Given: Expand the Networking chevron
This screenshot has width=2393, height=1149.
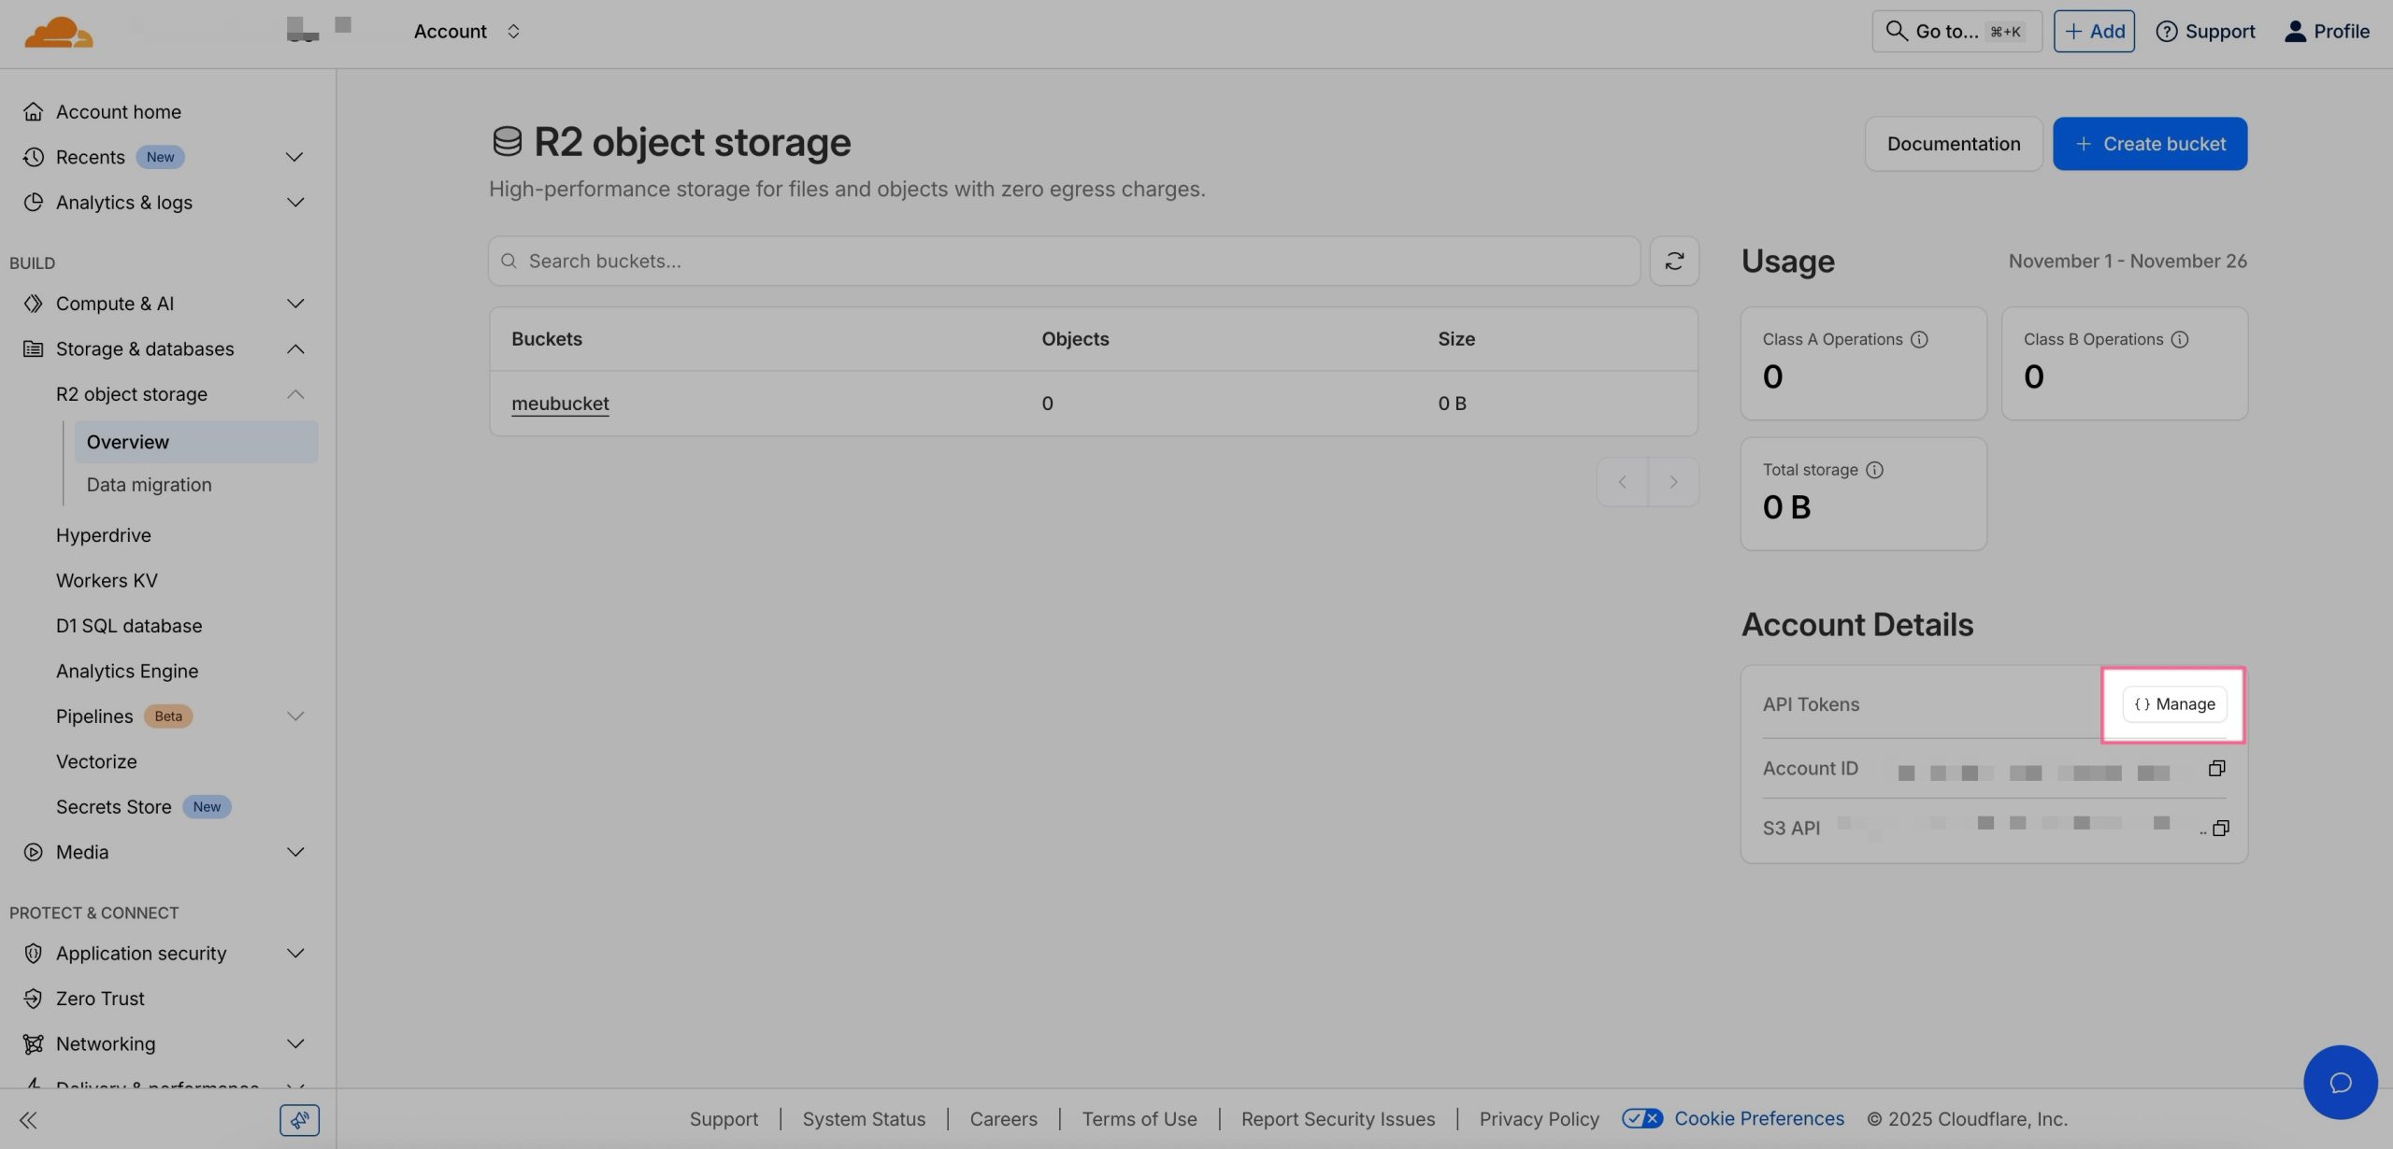Looking at the screenshot, I should click(x=294, y=1044).
